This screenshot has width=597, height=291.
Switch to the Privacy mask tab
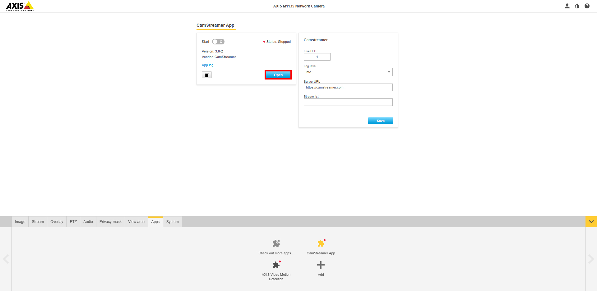tap(110, 222)
